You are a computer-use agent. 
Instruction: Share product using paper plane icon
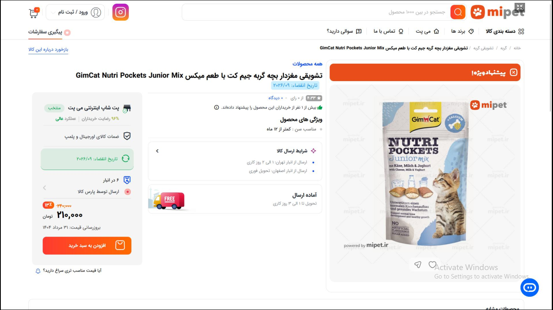click(x=418, y=265)
